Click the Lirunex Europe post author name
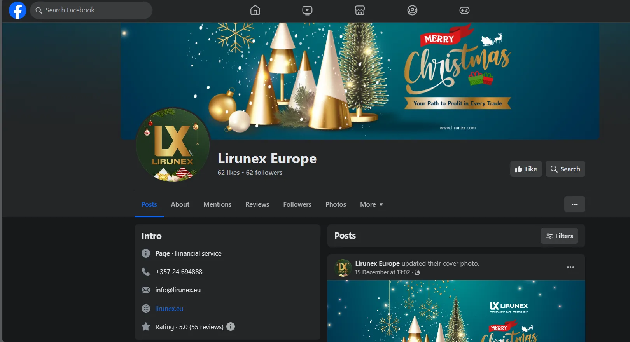 [377, 263]
